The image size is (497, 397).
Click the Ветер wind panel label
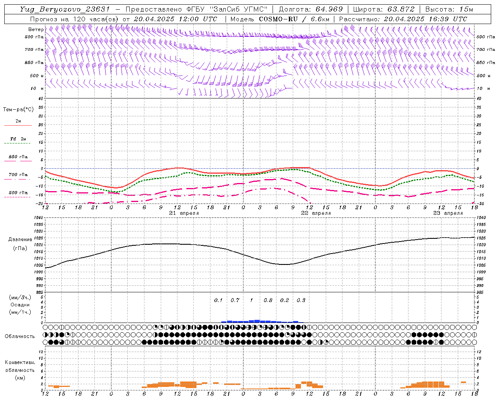coord(36,29)
